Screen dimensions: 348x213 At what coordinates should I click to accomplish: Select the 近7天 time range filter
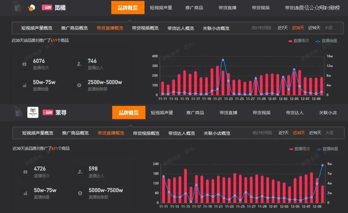(283, 28)
